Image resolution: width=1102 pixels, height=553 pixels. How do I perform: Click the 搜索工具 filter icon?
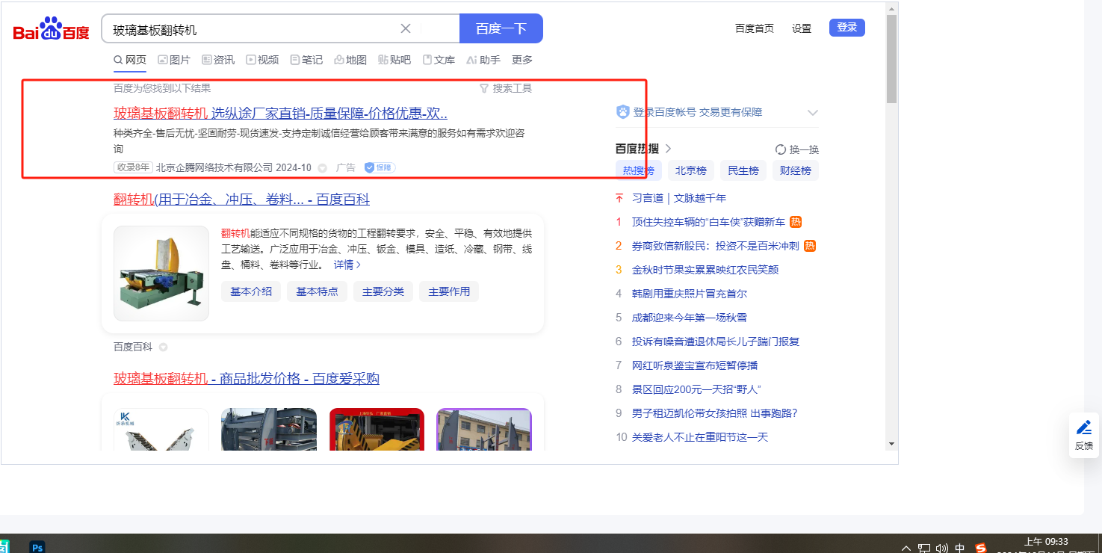[484, 88]
